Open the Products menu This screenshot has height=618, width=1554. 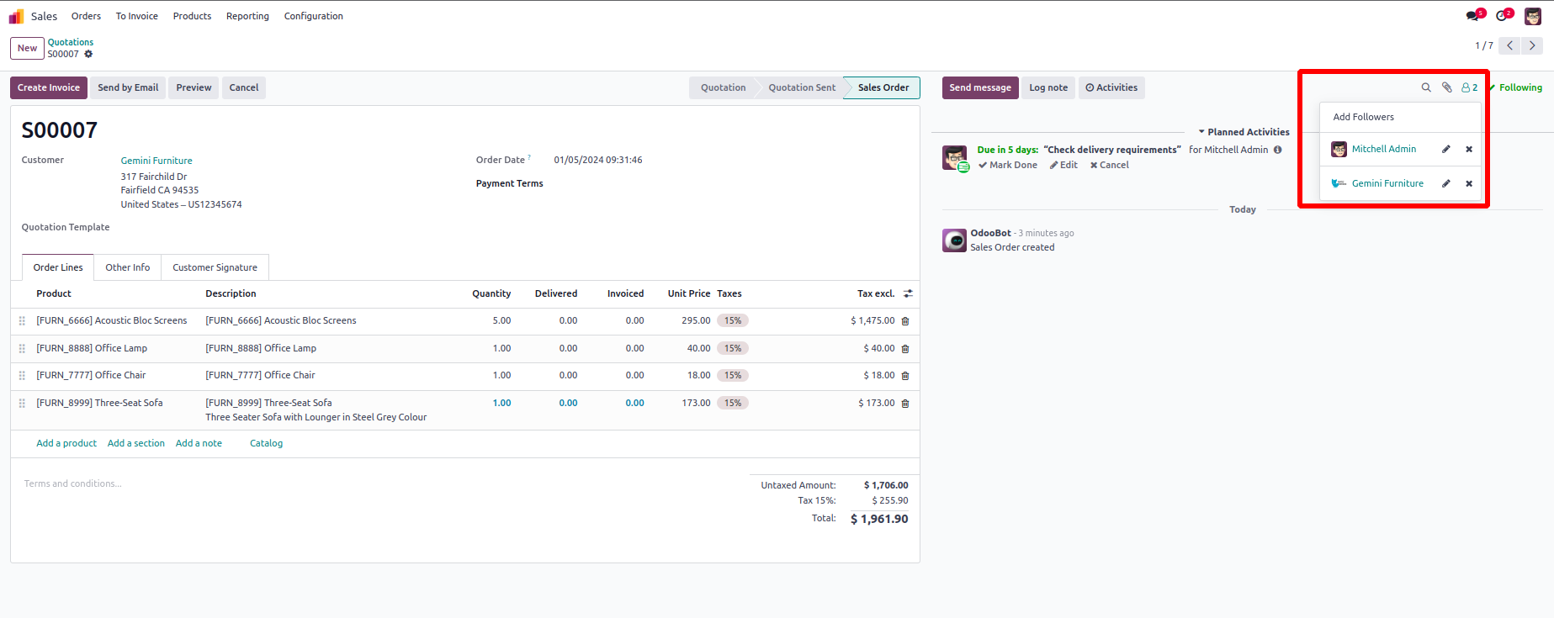tap(192, 16)
